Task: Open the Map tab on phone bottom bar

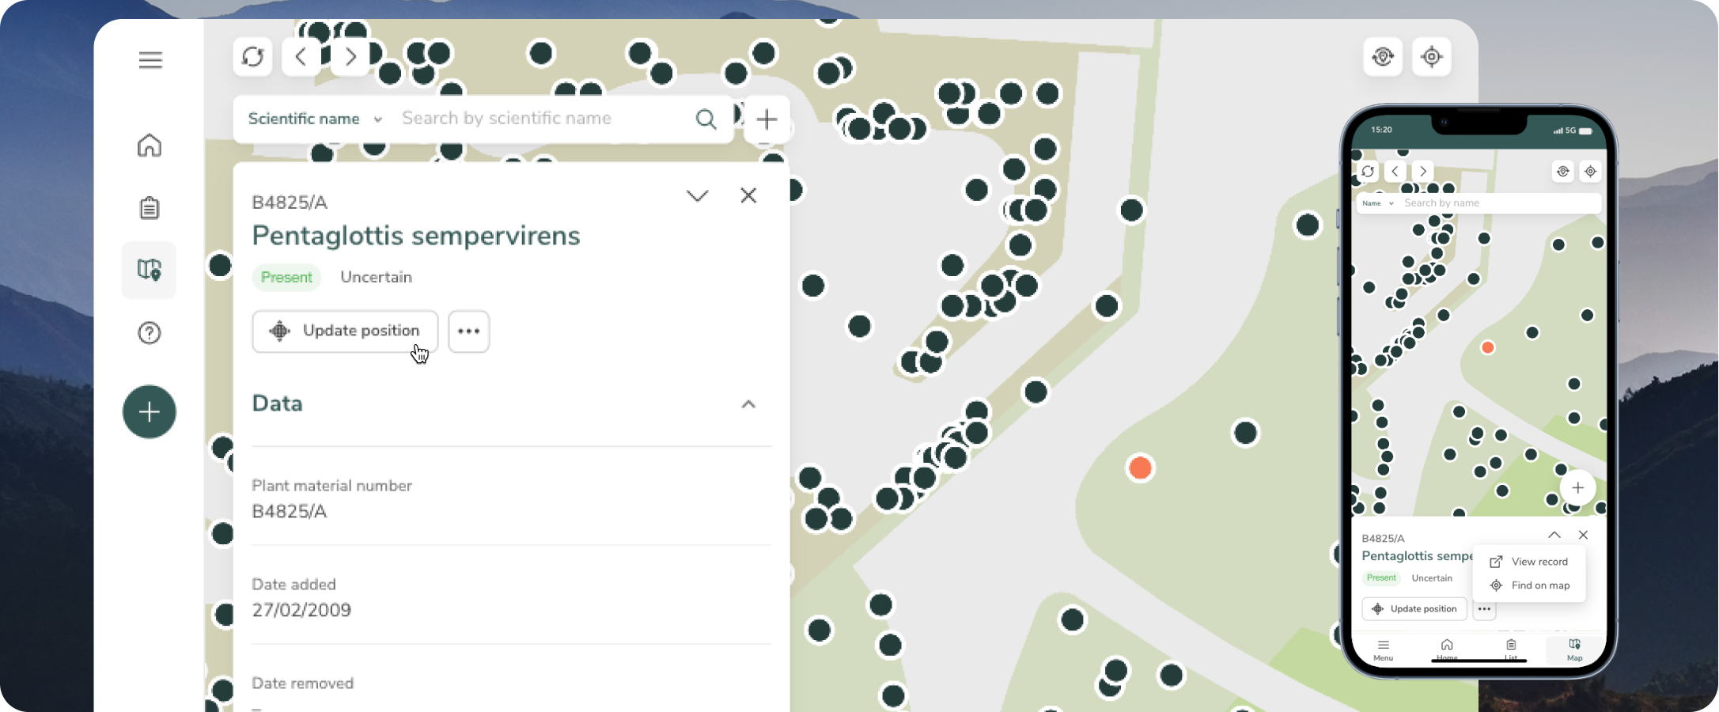Action: (x=1575, y=650)
